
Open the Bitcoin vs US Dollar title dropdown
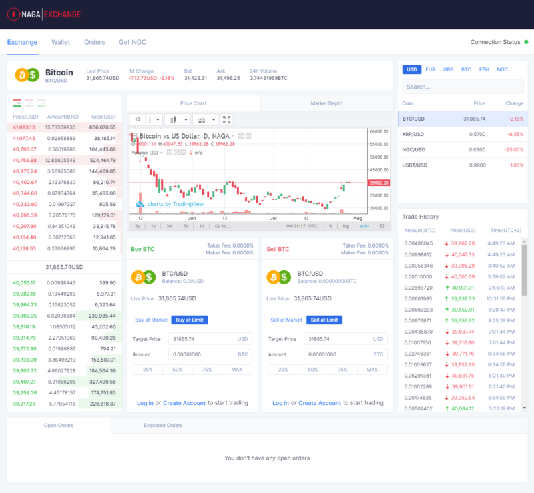[x=233, y=136]
